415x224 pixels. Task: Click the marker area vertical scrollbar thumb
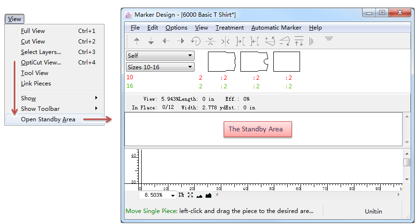[406, 162]
